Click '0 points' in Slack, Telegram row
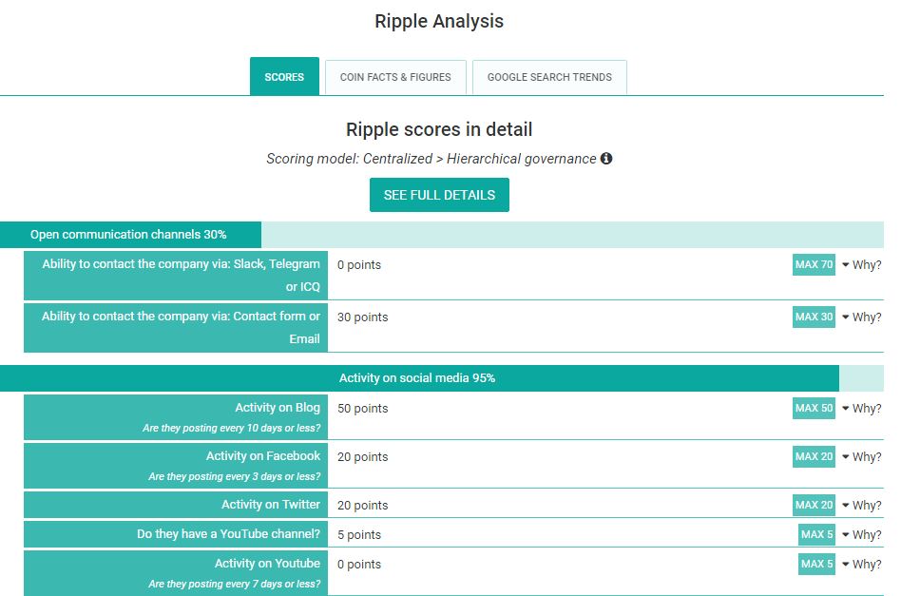901x596 pixels. (x=359, y=265)
